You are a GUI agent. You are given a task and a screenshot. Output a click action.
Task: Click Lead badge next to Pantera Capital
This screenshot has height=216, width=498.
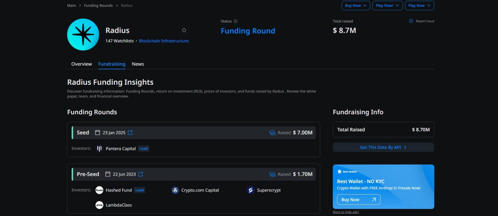click(144, 148)
